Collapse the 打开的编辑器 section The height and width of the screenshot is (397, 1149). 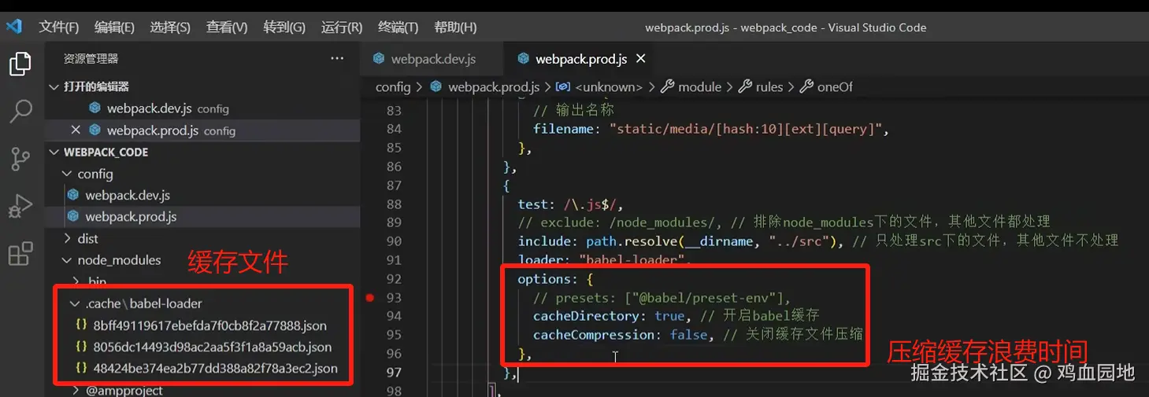point(54,86)
